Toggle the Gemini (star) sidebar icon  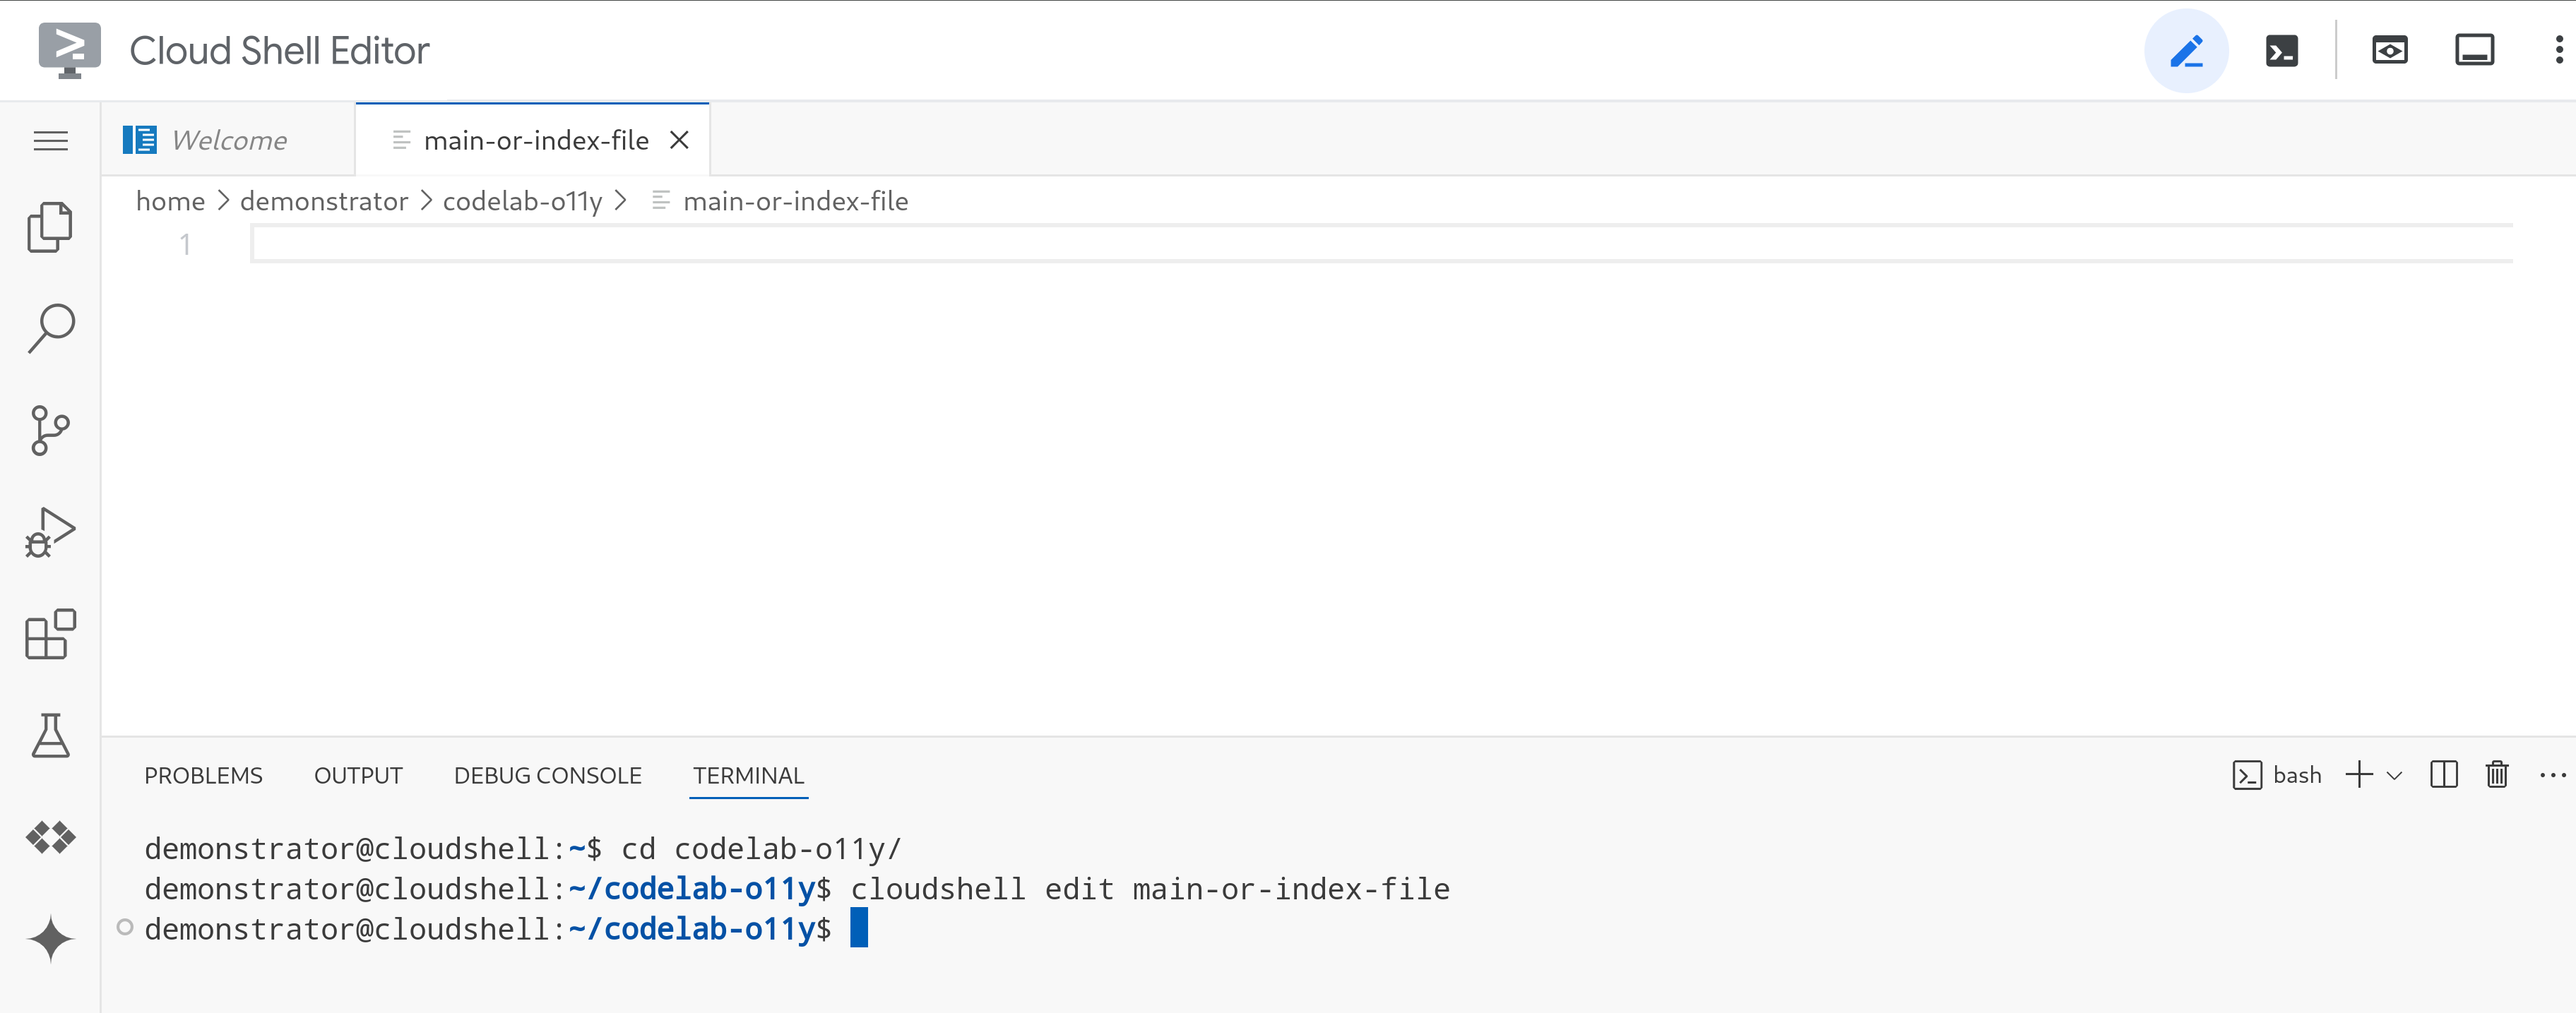(x=51, y=937)
